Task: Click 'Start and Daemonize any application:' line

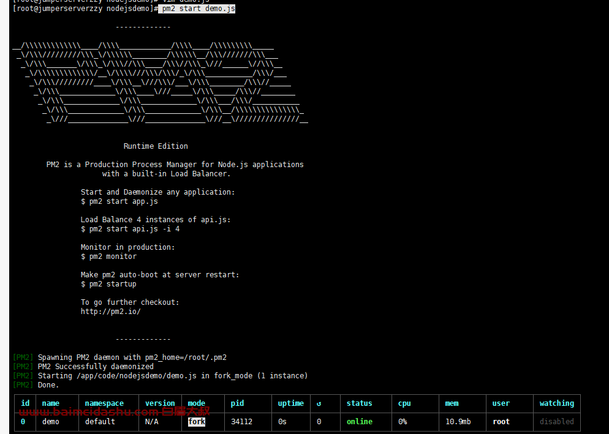Action: (157, 192)
